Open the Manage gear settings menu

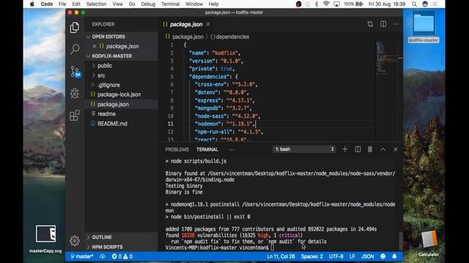click(75, 240)
